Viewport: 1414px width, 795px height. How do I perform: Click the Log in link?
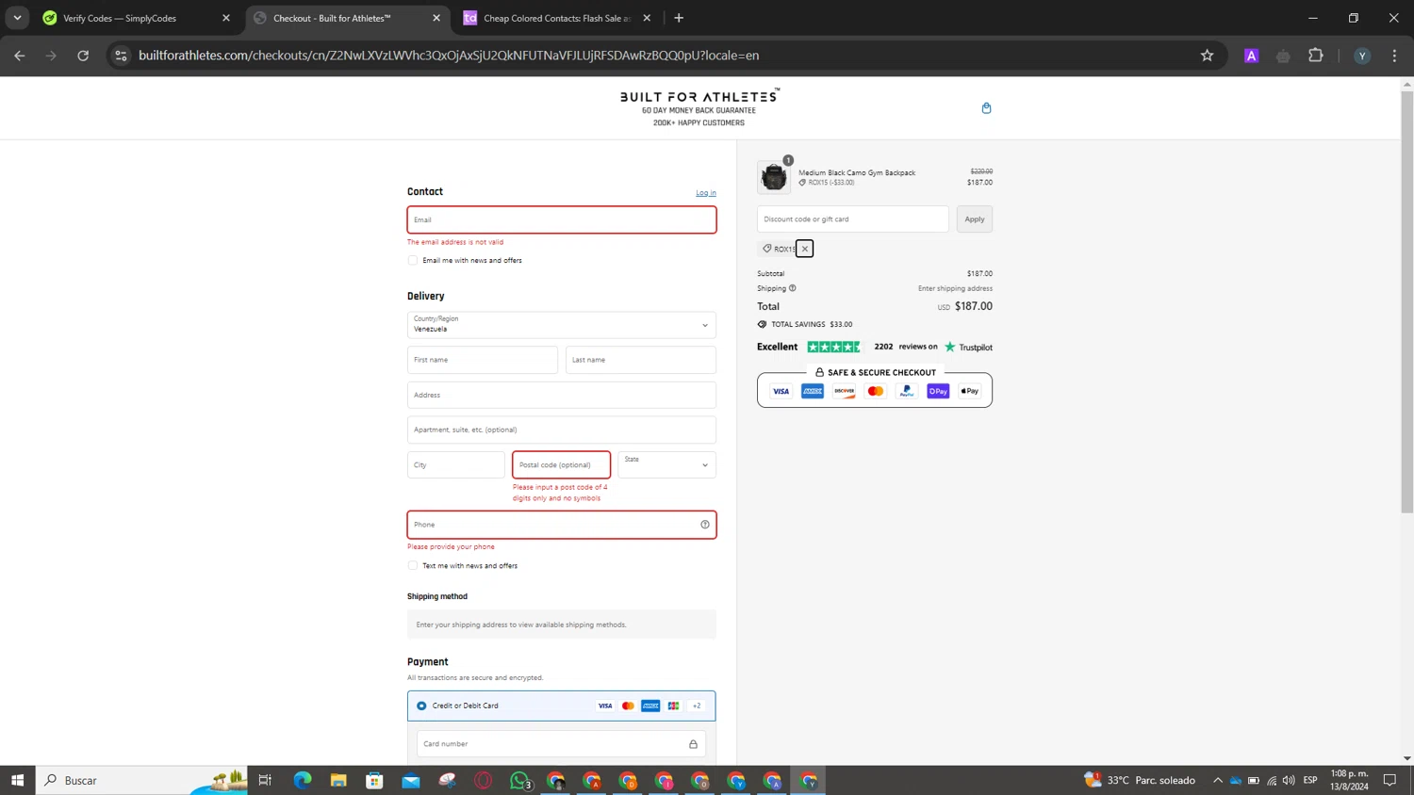[706, 193]
